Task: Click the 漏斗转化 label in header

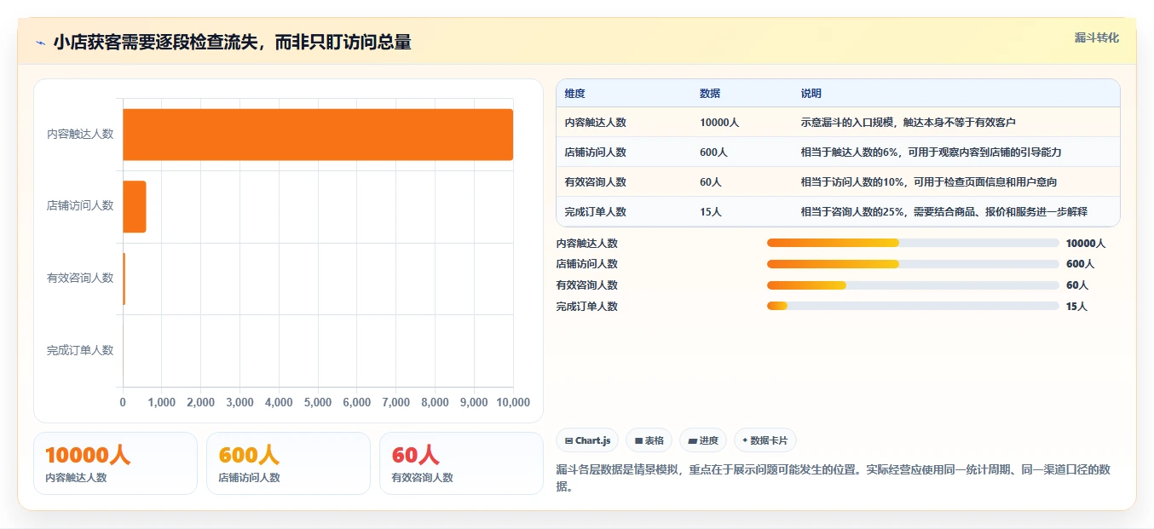Action: [1096, 38]
